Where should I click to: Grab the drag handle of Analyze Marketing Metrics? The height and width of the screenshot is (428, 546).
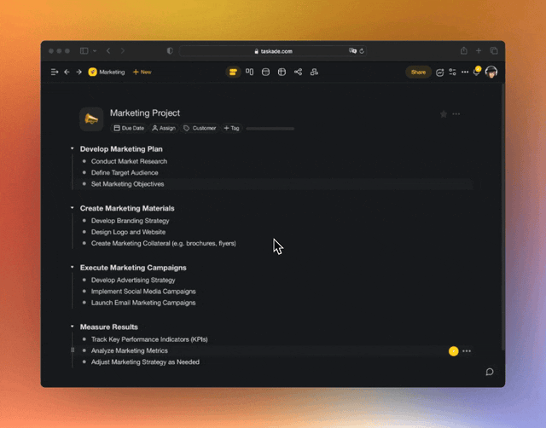click(73, 350)
